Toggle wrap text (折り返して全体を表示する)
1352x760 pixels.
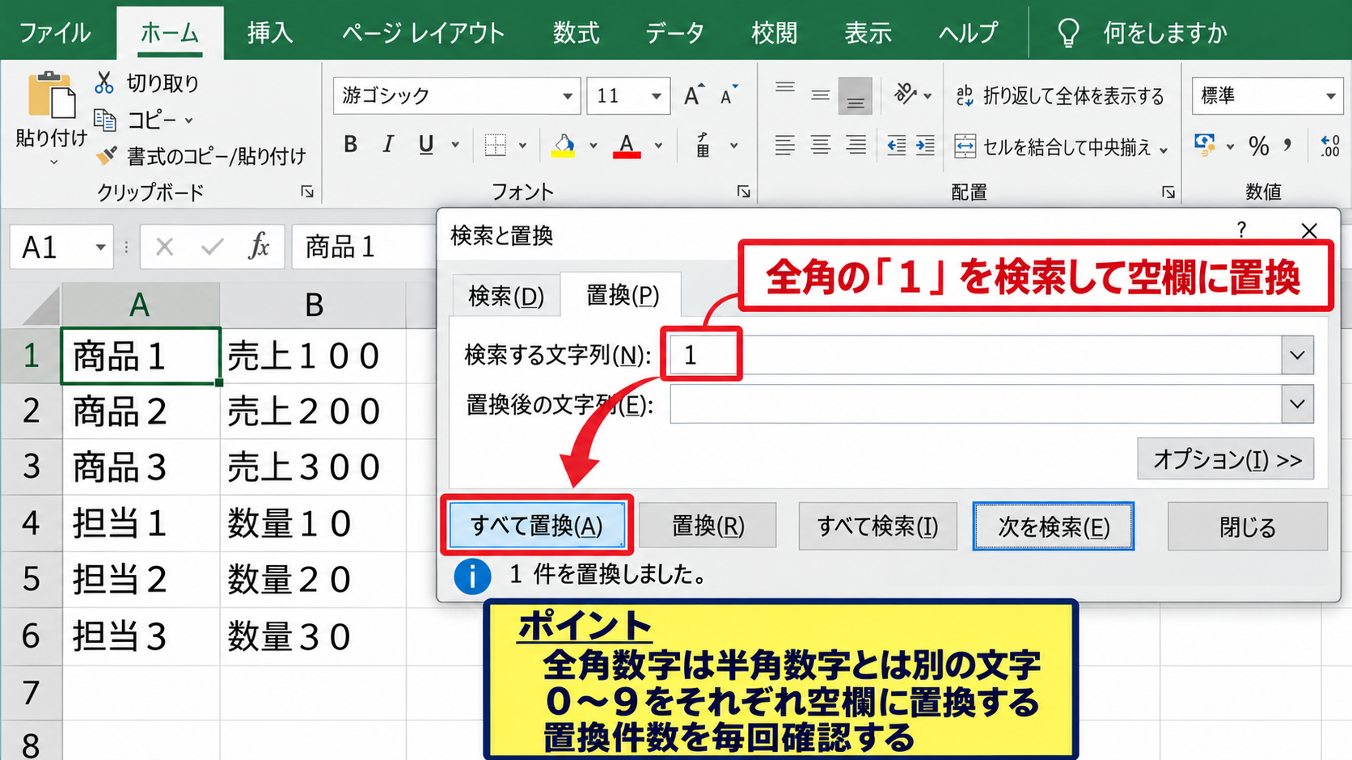point(1059,95)
